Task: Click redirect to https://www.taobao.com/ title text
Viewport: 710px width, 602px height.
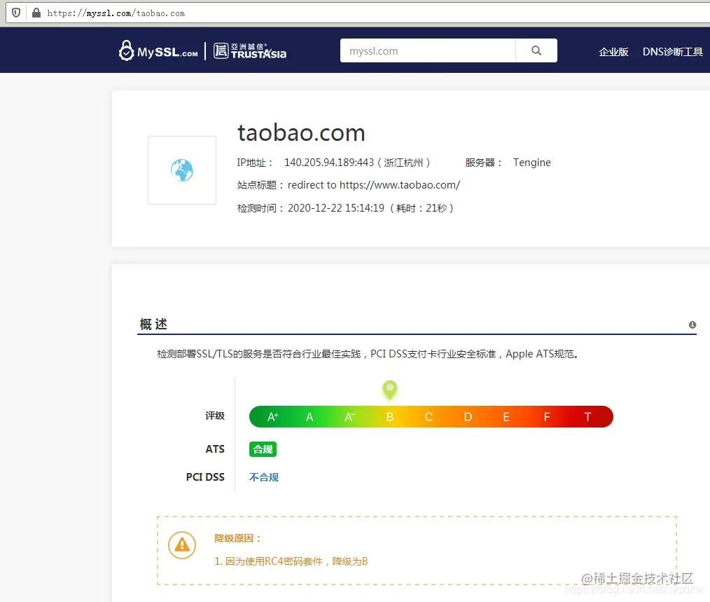Action: [x=374, y=185]
